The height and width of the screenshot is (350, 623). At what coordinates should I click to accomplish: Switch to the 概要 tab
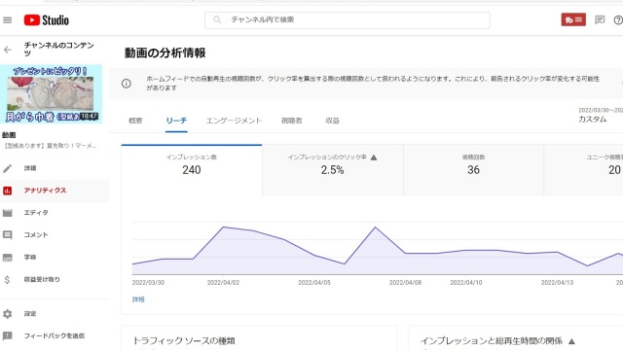click(x=135, y=121)
